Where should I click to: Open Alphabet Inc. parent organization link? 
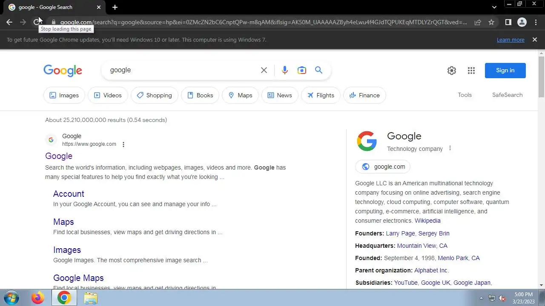click(431, 270)
